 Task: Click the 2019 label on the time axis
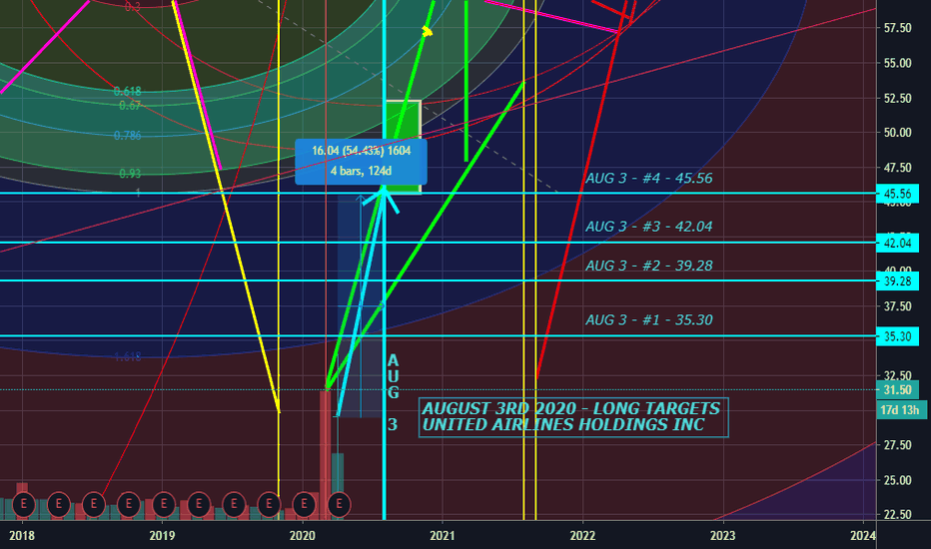click(162, 535)
